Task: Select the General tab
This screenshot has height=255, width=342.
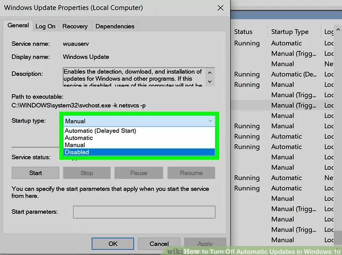Action: pyautogui.click(x=18, y=26)
